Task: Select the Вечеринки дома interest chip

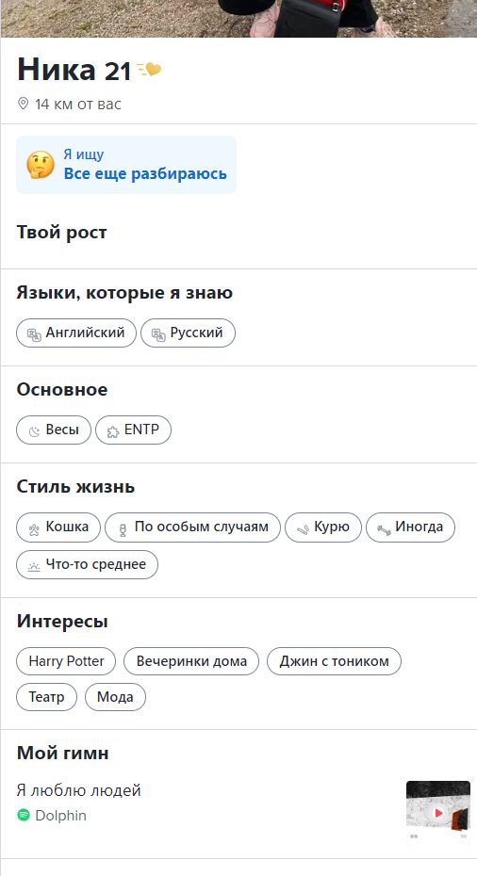Action: point(191,661)
